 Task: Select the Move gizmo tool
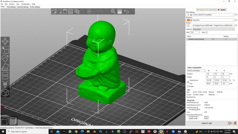5,41
